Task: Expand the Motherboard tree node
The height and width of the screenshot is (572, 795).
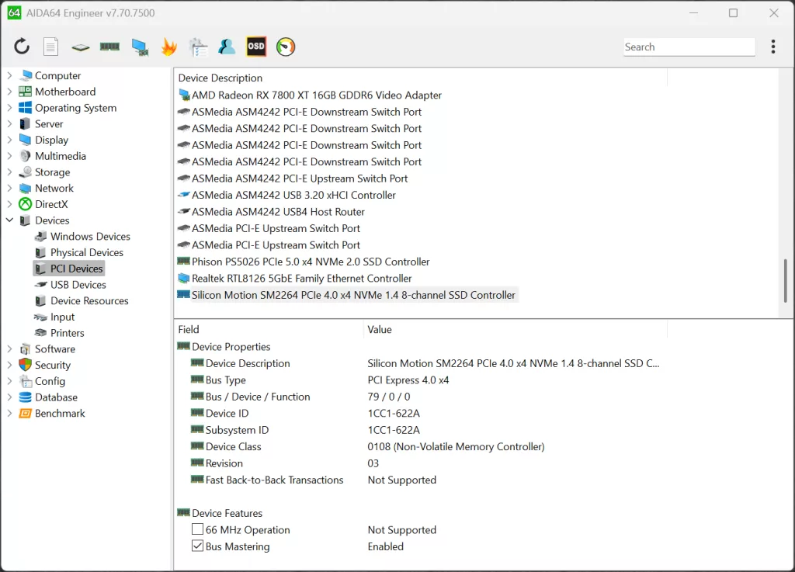Action: 9,92
